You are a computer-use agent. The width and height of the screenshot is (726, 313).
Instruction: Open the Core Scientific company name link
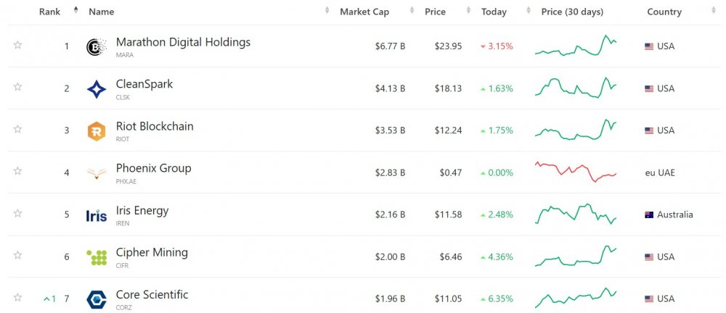152,295
